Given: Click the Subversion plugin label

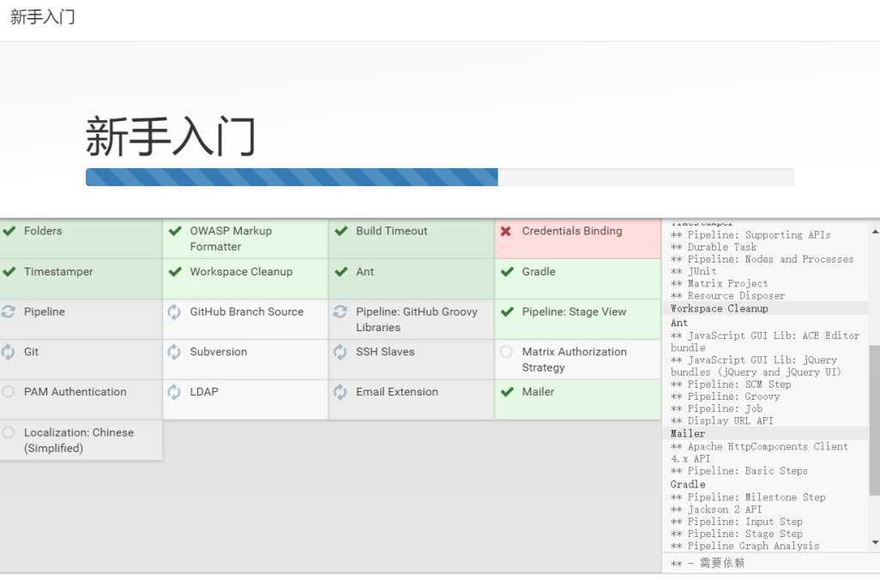Looking at the screenshot, I should 219,352.
